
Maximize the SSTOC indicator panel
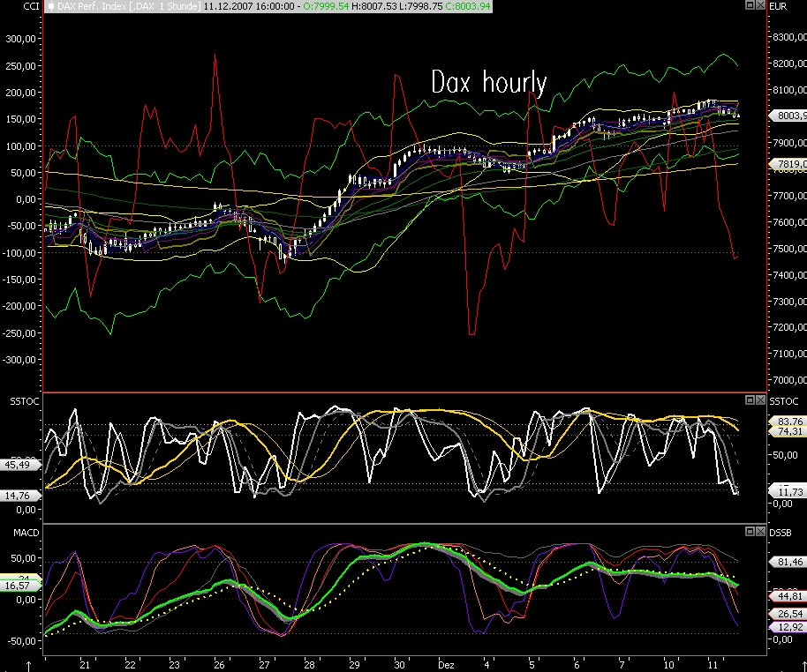point(750,399)
